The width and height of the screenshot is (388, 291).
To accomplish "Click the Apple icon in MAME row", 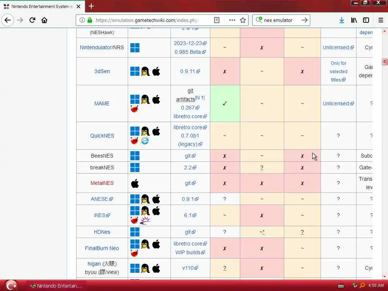I will click(156, 100).
